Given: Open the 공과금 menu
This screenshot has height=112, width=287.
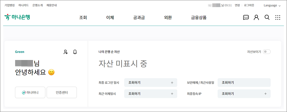Looking at the screenshot, I should point(139,18).
